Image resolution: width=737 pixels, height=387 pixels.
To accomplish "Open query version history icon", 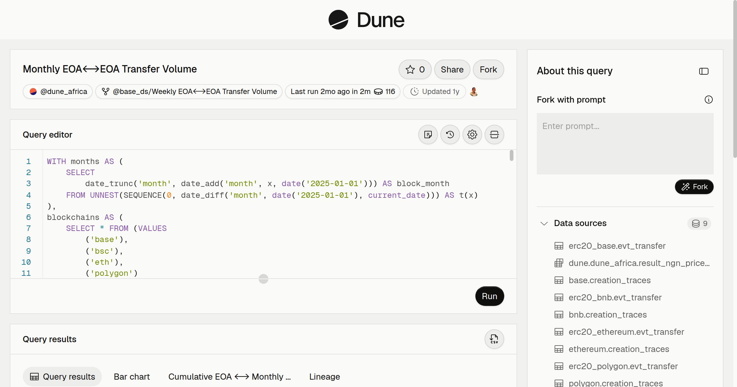I will 450,135.
